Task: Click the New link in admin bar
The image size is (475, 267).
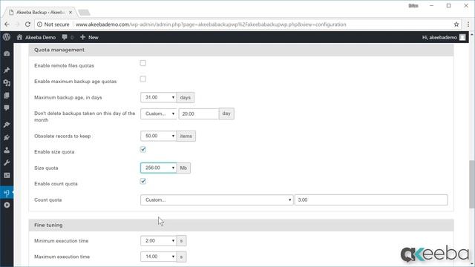Action: pyautogui.click(x=94, y=37)
